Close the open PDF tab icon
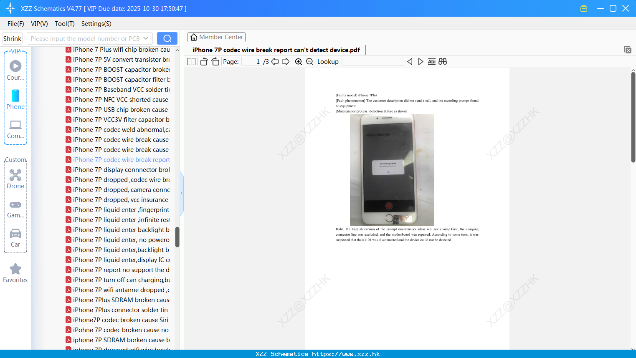636x358 pixels. coord(627,50)
